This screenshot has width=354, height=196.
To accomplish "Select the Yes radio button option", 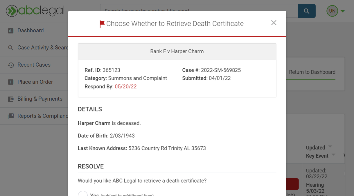I will pyautogui.click(x=83, y=194).
